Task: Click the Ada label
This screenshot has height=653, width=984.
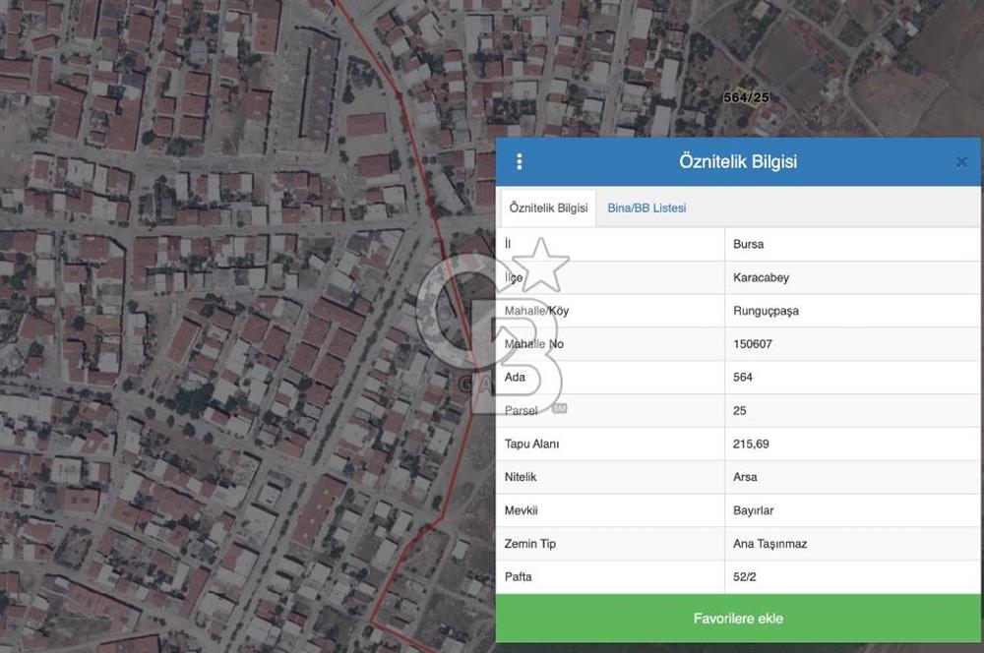Action: [x=515, y=377]
